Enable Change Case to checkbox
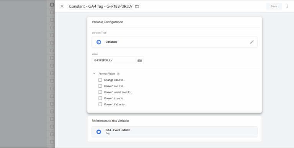 point(100,80)
